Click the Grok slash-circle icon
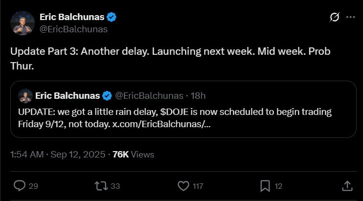The width and height of the screenshot is (363, 201). pyautogui.click(x=335, y=17)
